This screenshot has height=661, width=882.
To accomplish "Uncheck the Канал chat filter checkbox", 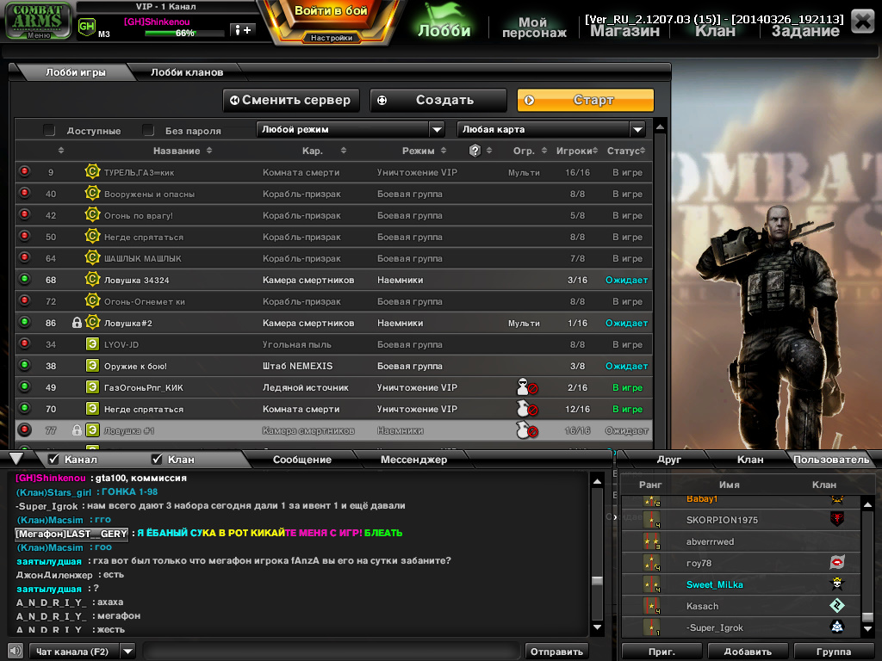I will pyautogui.click(x=54, y=460).
